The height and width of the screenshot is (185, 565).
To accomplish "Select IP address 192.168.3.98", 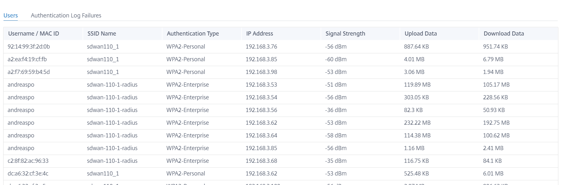I will click(261, 72).
